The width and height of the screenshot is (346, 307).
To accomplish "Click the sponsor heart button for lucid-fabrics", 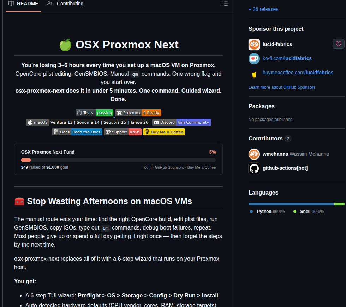I will [338, 44].
